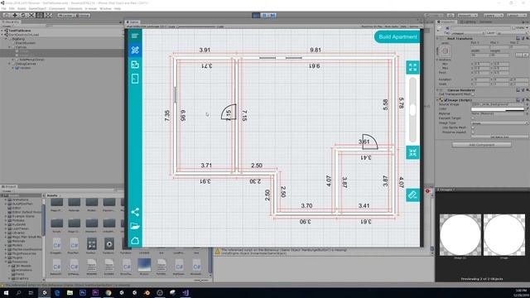Collapse the Resources folder in Project tree

6,262
